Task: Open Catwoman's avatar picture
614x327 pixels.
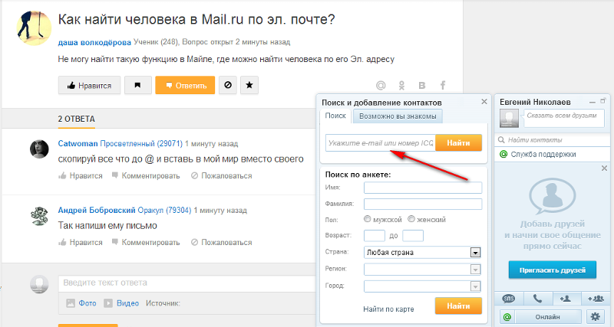Action: pos(39,149)
